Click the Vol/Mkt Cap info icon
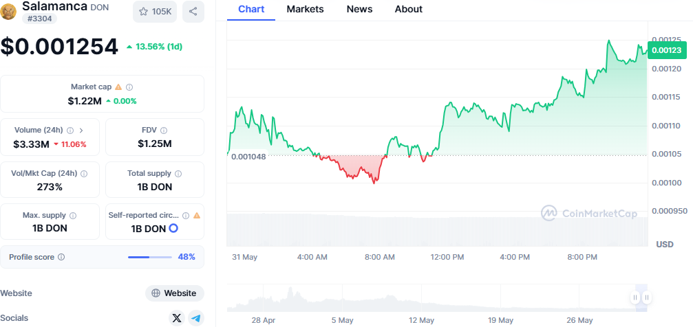 [83, 174]
